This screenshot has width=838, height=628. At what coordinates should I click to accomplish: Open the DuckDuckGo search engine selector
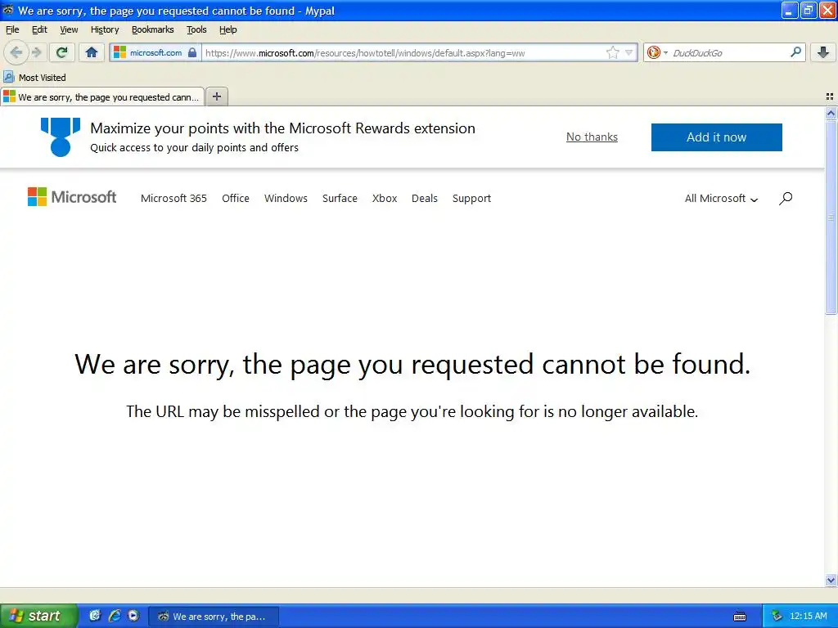click(x=657, y=52)
